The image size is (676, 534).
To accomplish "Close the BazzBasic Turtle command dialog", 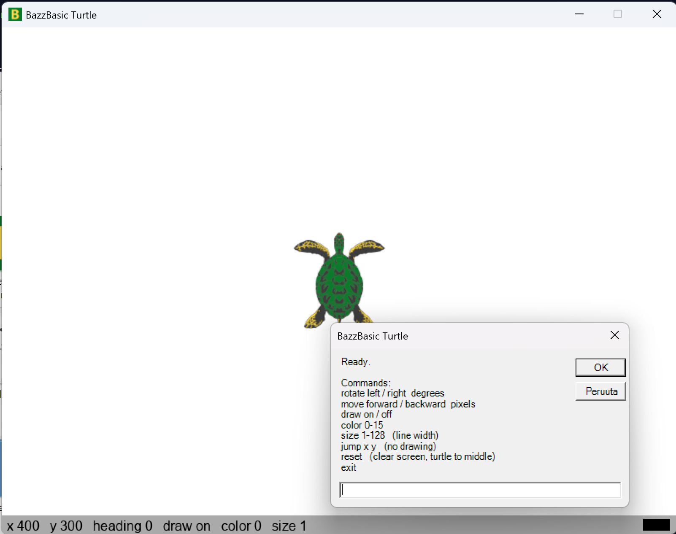I will point(615,335).
